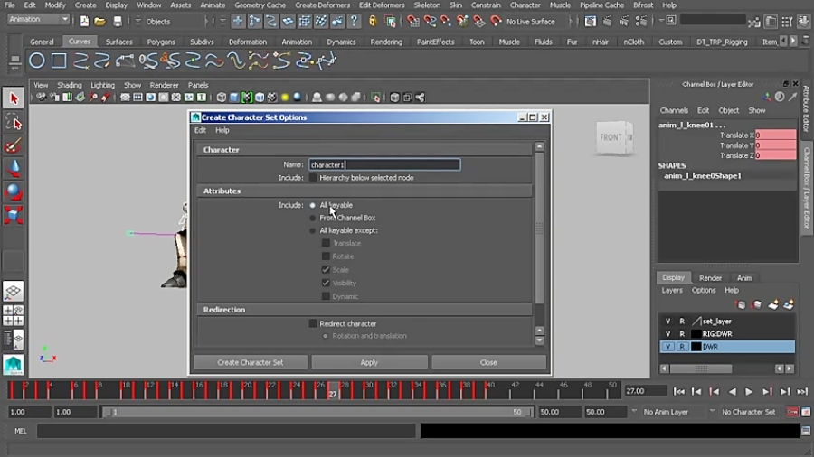The height and width of the screenshot is (457, 814).
Task: Collapse the shelf tabs left arrow
Action: click(783, 41)
